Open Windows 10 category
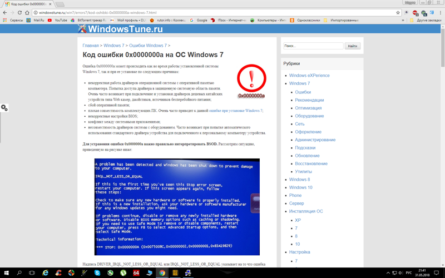 300,187
